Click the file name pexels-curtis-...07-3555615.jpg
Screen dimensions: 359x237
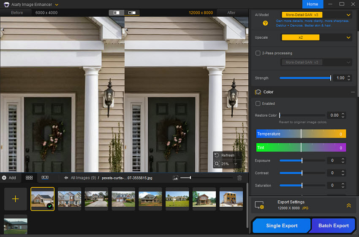coord(127,178)
